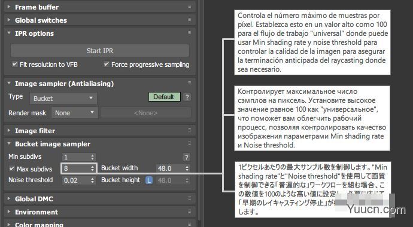The image size is (413, 227).
Task: Click the Render mask label
Action: click(27, 113)
